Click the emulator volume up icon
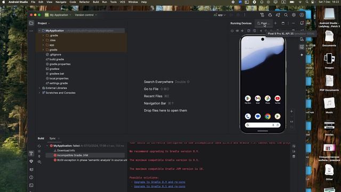This screenshot has height=192, width=341. click(237, 31)
